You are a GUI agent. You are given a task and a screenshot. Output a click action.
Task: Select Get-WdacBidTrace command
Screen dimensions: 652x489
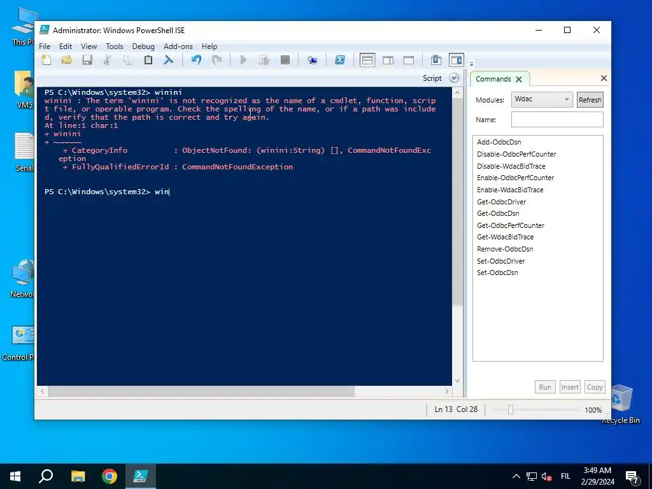pyautogui.click(x=505, y=237)
